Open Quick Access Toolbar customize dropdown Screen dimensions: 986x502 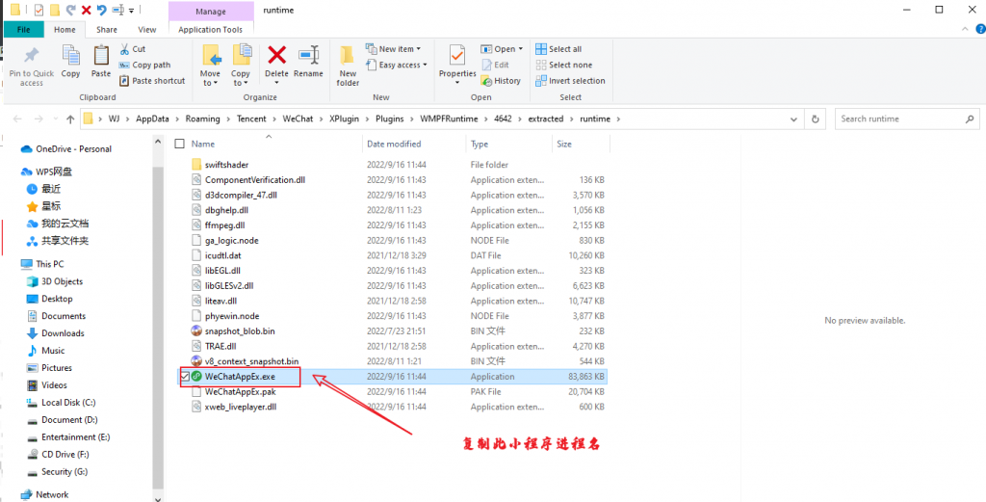click(x=131, y=10)
